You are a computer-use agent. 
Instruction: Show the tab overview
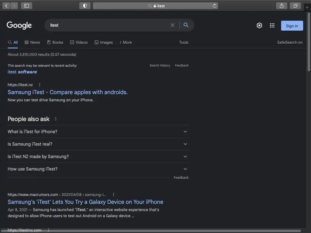[x=295, y=6]
